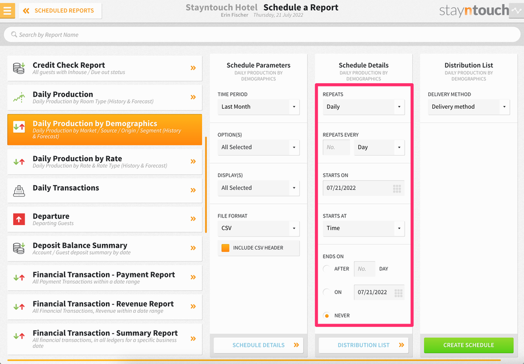The width and height of the screenshot is (524, 364).
Task: Open the hamburger main menu
Action: 7,11
